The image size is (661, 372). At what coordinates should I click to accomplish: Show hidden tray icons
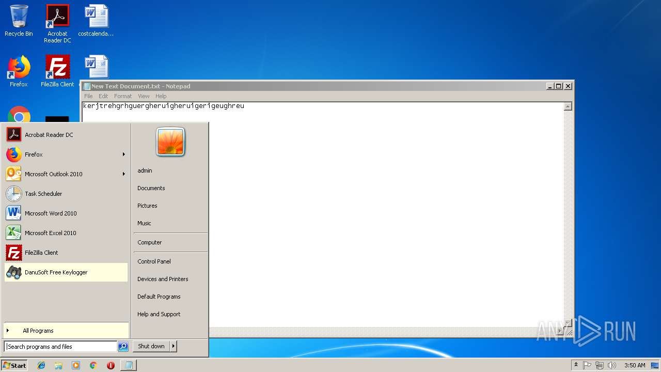pyautogui.click(x=576, y=365)
